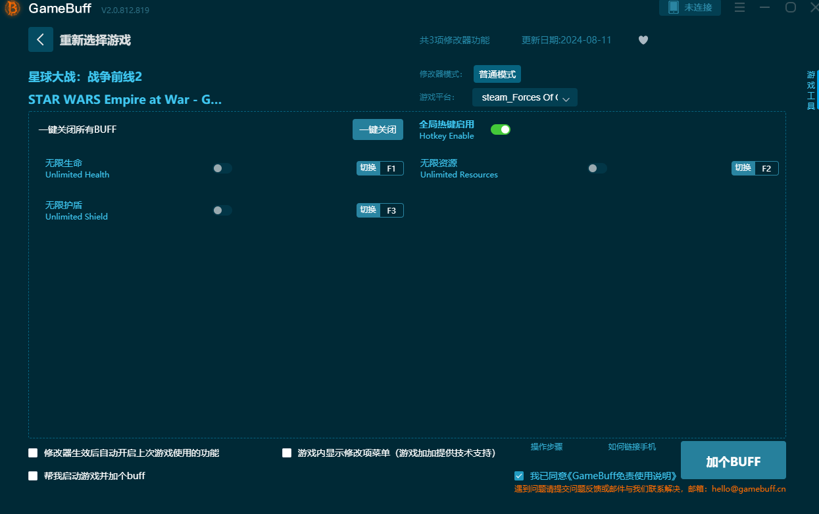
Task: Click the Unlimited Resources label
Action: point(459,175)
